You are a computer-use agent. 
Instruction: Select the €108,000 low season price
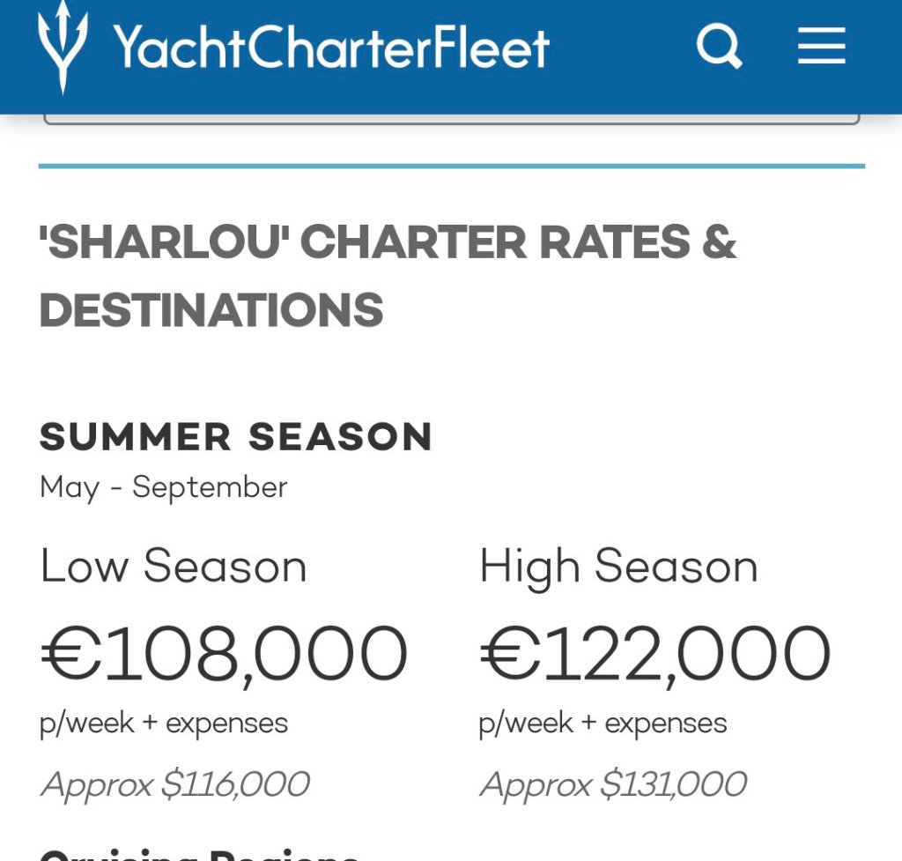click(224, 654)
